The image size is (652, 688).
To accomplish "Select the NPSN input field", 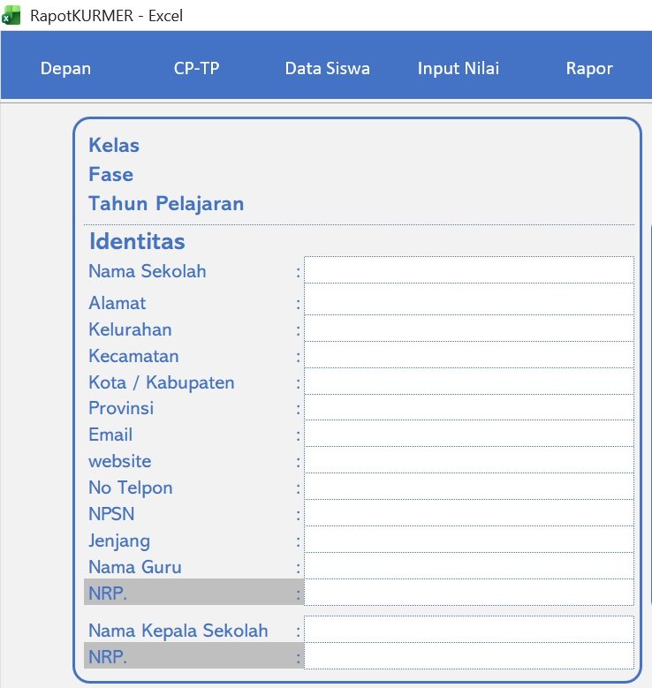I will (x=468, y=513).
